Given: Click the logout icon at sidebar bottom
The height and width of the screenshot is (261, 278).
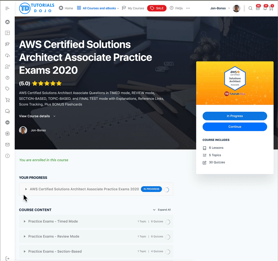Looking at the screenshot, I should 7,258.
